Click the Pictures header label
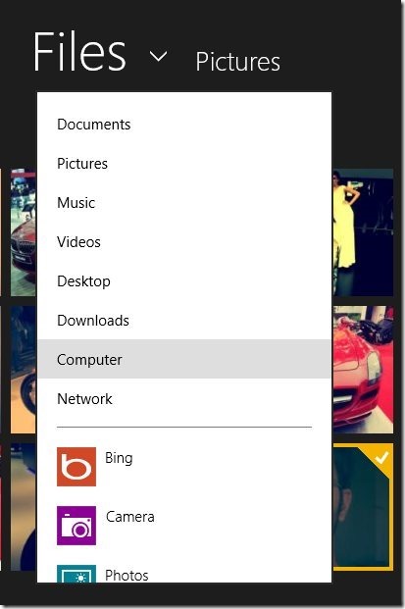 237,62
